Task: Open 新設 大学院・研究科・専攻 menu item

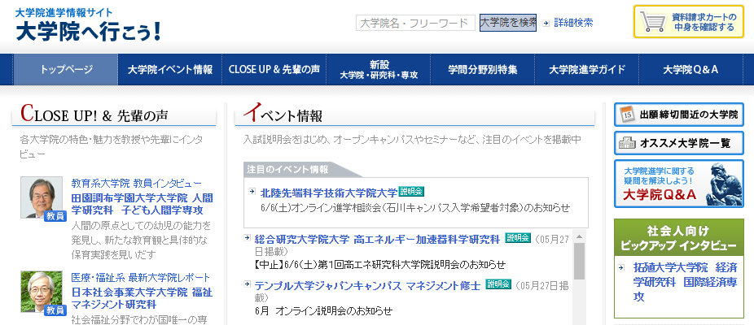Action: (379, 70)
